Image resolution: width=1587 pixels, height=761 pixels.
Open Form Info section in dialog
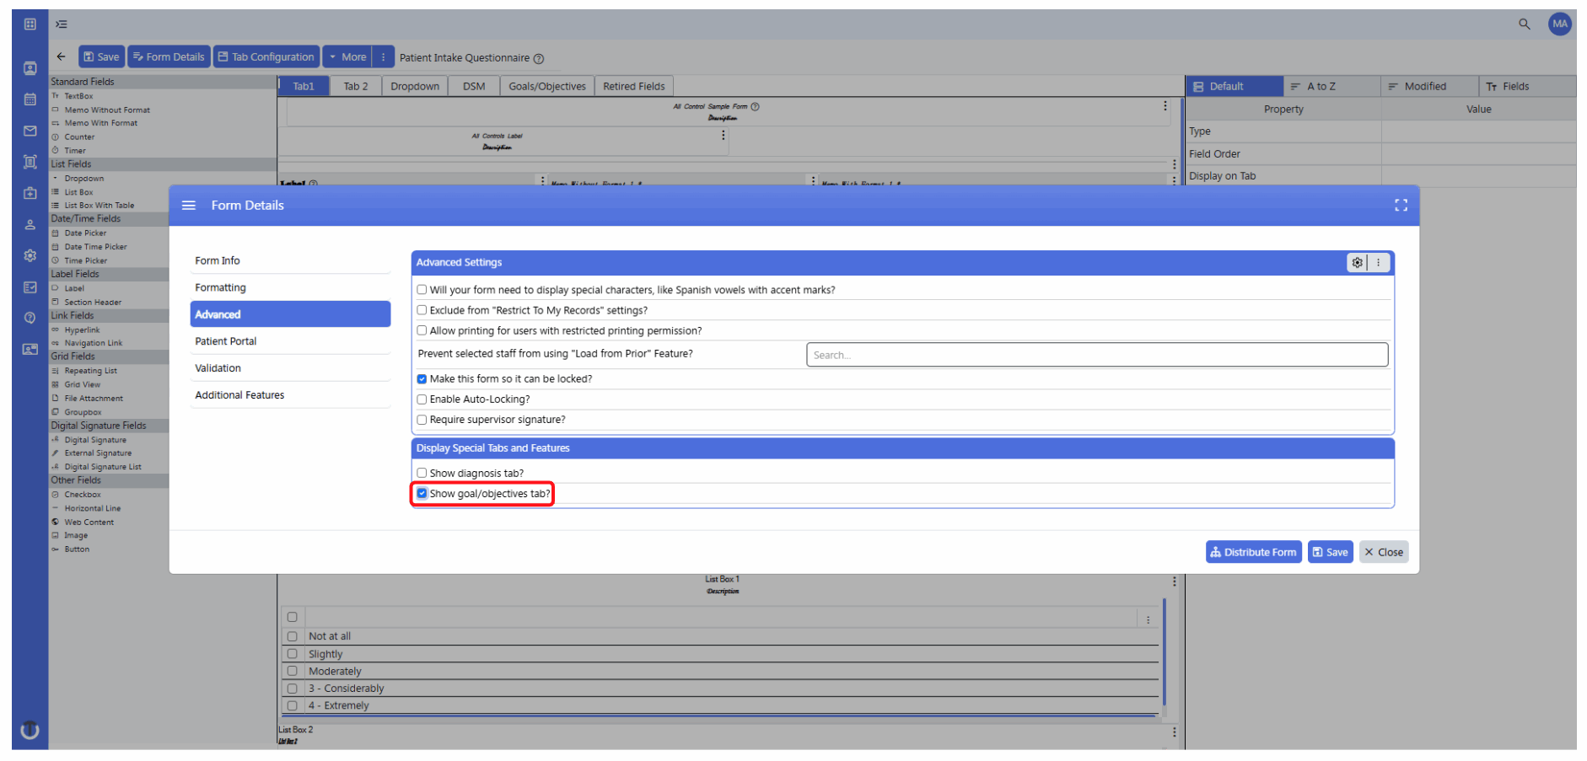[x=290, y=261]
